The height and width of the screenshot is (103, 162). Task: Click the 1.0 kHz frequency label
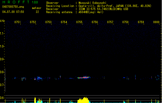pos(2,46)
